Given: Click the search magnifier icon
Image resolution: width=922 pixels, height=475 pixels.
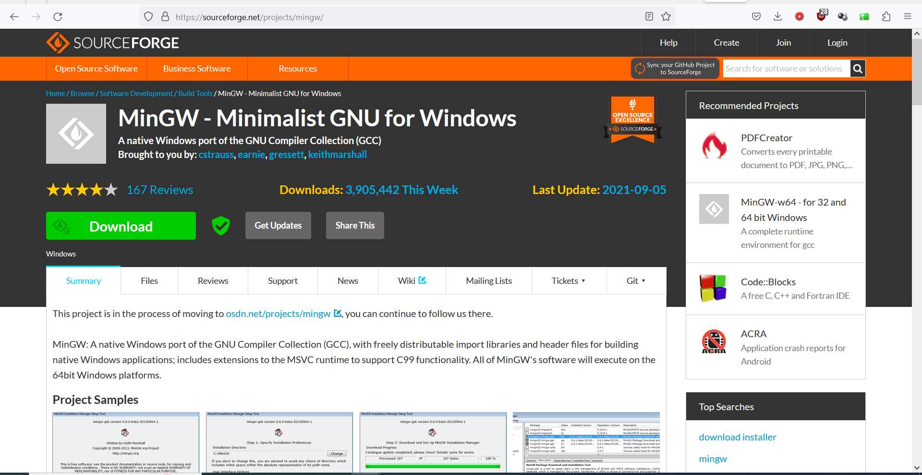Looking at the screenshot, I should click(x=858, y=68).
